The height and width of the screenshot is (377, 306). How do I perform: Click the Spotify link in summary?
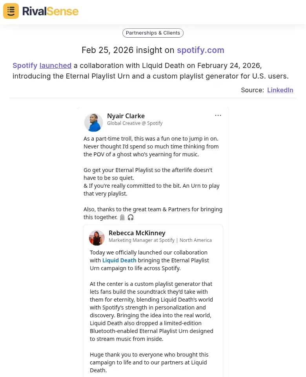tap(25, 66)
